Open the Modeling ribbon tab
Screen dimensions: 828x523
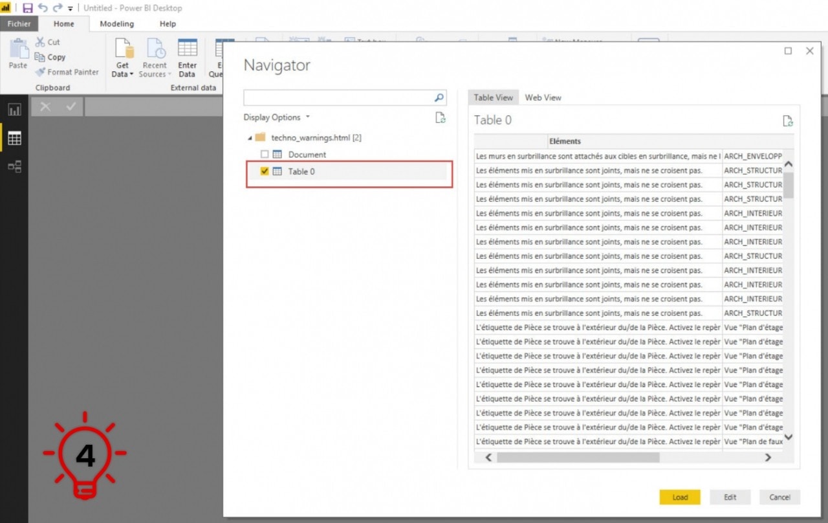coord(116,24)
